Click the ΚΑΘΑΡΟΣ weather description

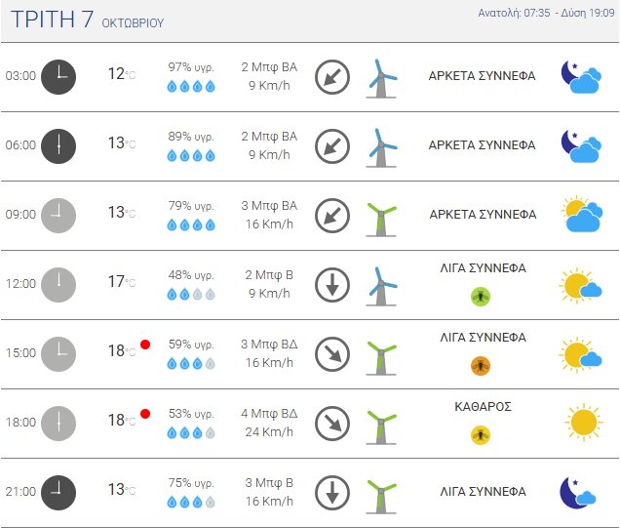click(x=483, y=407)
